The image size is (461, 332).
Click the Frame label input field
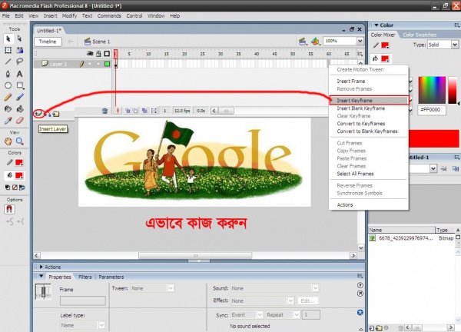[83, 300]
